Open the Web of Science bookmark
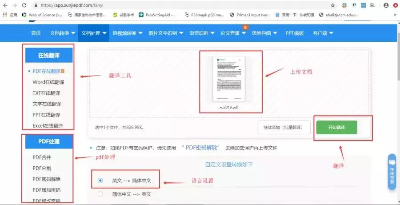The image size is (400, 205). [42, 15]
